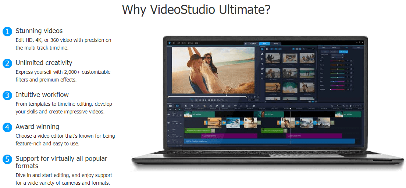Open the FX filter library icon
Screen dimensions: 406x188
coord(262,74)
